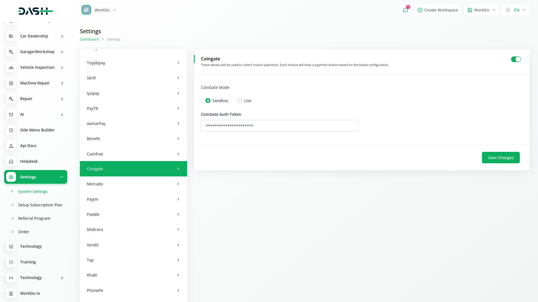
Task: Click the Api Docs icon
Action: pos(11,146)
